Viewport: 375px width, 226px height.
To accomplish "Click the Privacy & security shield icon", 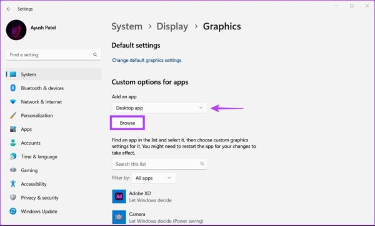I will (13, 197).
